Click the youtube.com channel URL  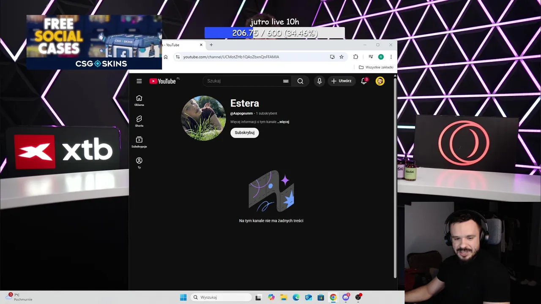coord(231,57)
